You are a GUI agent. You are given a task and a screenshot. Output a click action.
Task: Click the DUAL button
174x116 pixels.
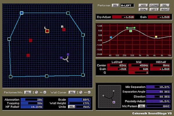[143, 10]
